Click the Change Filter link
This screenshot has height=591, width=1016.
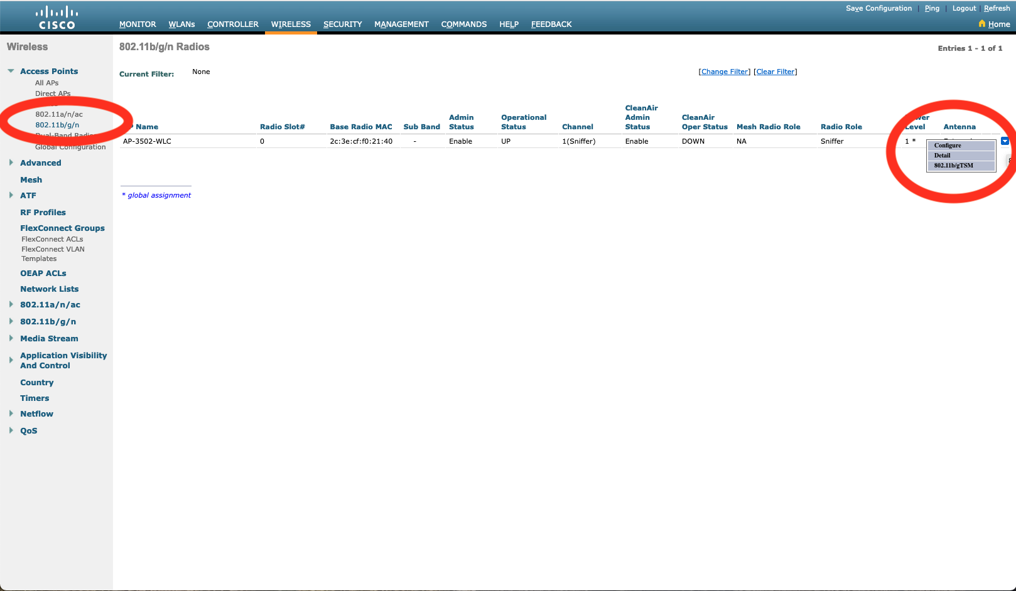pyautogui.click(x=725, y=72)
